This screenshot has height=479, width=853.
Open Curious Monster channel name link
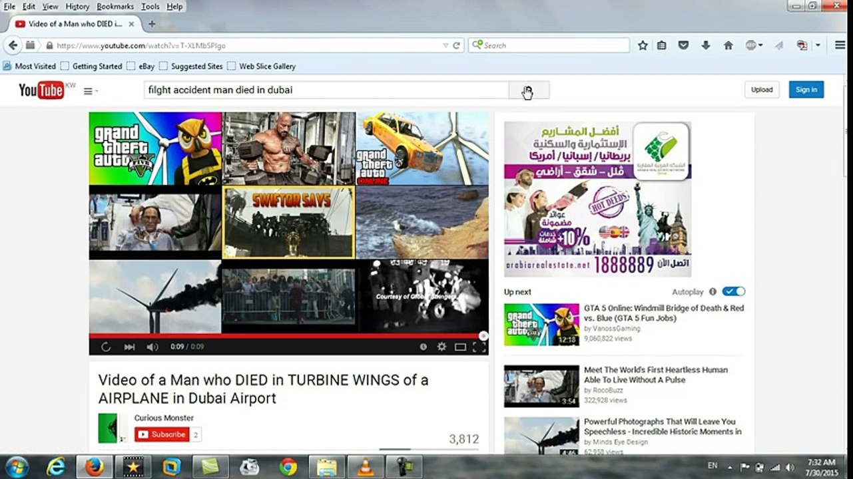click(164, 418)
